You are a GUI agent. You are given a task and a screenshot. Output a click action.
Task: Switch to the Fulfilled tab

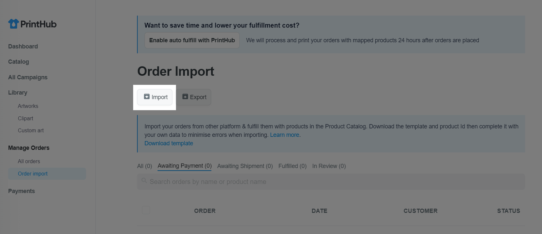[x=292, y=166]
